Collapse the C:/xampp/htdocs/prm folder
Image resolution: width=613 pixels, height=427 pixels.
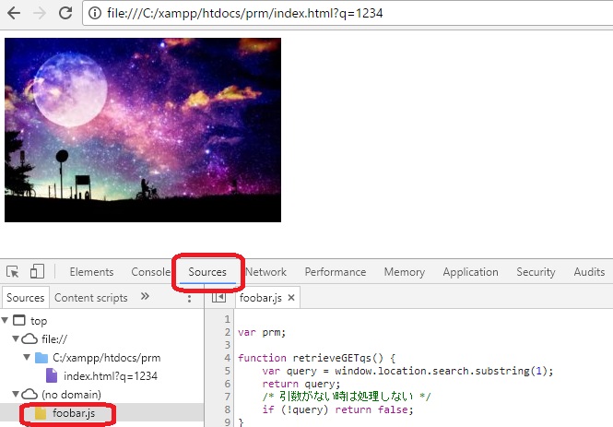pyautogui.click(x=27, y=357)
